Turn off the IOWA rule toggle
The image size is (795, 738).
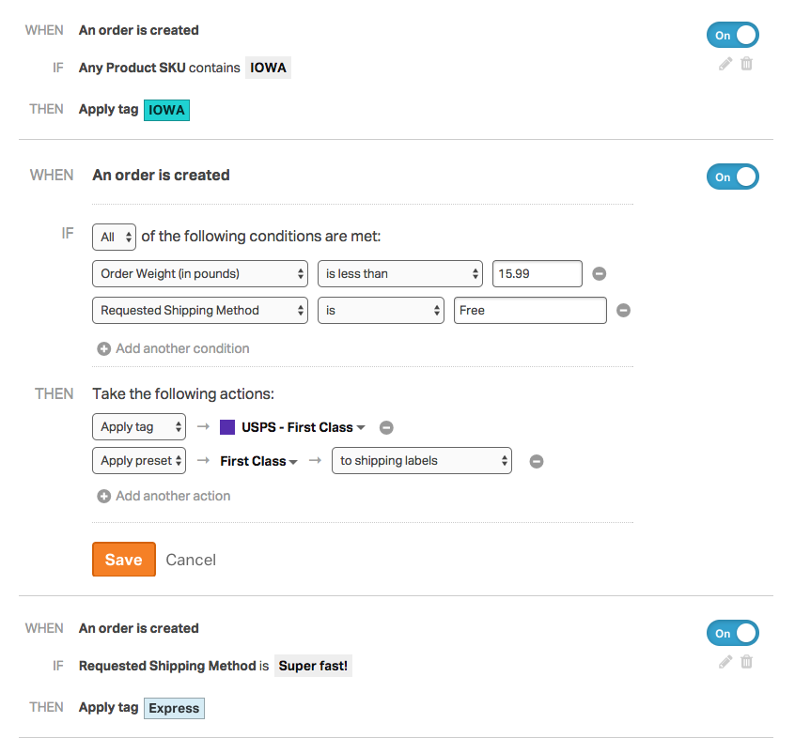pyautogui.click(x=733, y=35)
